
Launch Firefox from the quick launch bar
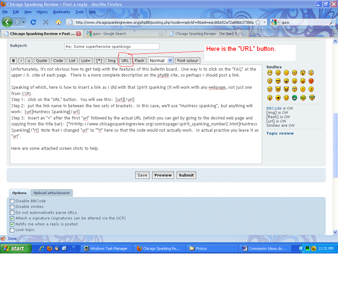point(50,248)
